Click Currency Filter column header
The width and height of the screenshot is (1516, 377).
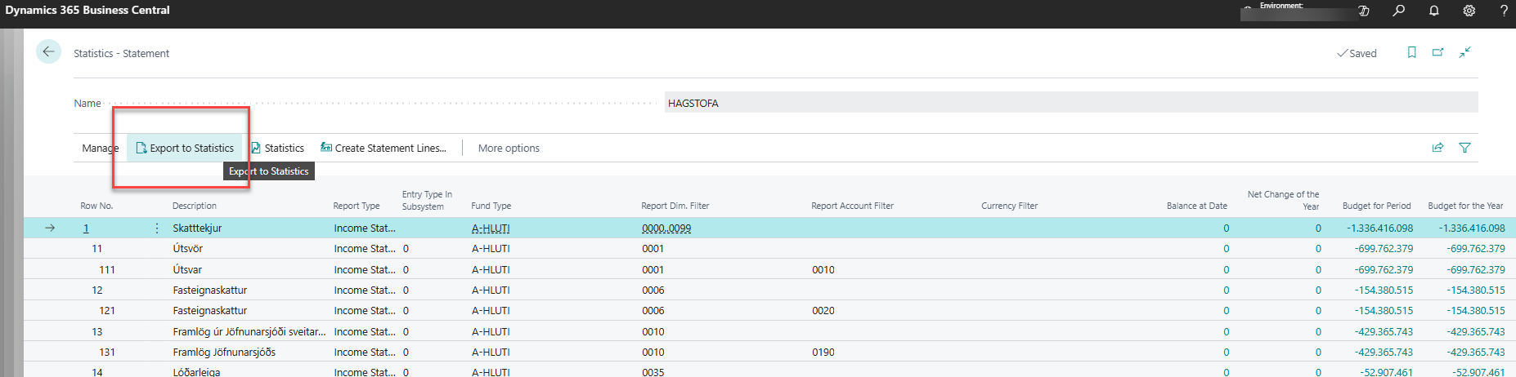click(x=1010, y=206)
